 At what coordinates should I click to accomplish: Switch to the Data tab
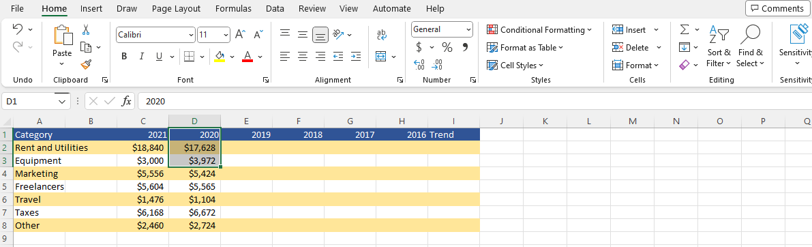click(x=275, y=8)
